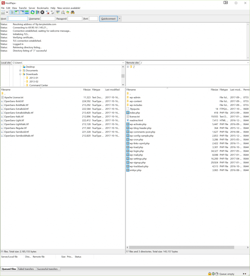
Task: Open the Quickconnect history dropdown
Action: [x=119, y=18]
